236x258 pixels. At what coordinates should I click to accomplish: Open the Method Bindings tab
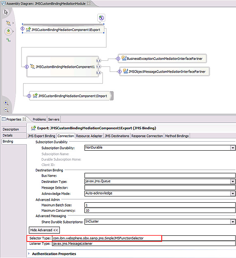(177, 136)
